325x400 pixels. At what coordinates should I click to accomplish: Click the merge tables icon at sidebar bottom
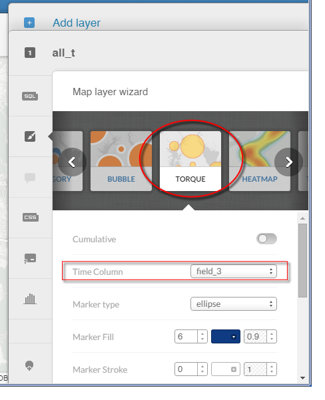[x=29, y=365]
